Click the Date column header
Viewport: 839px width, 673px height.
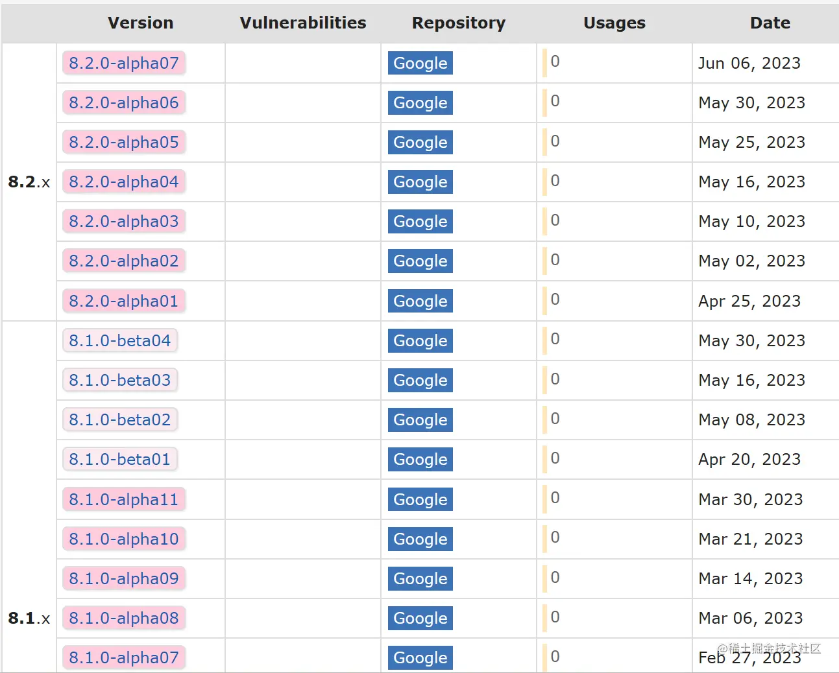click(x=770, y=23)
